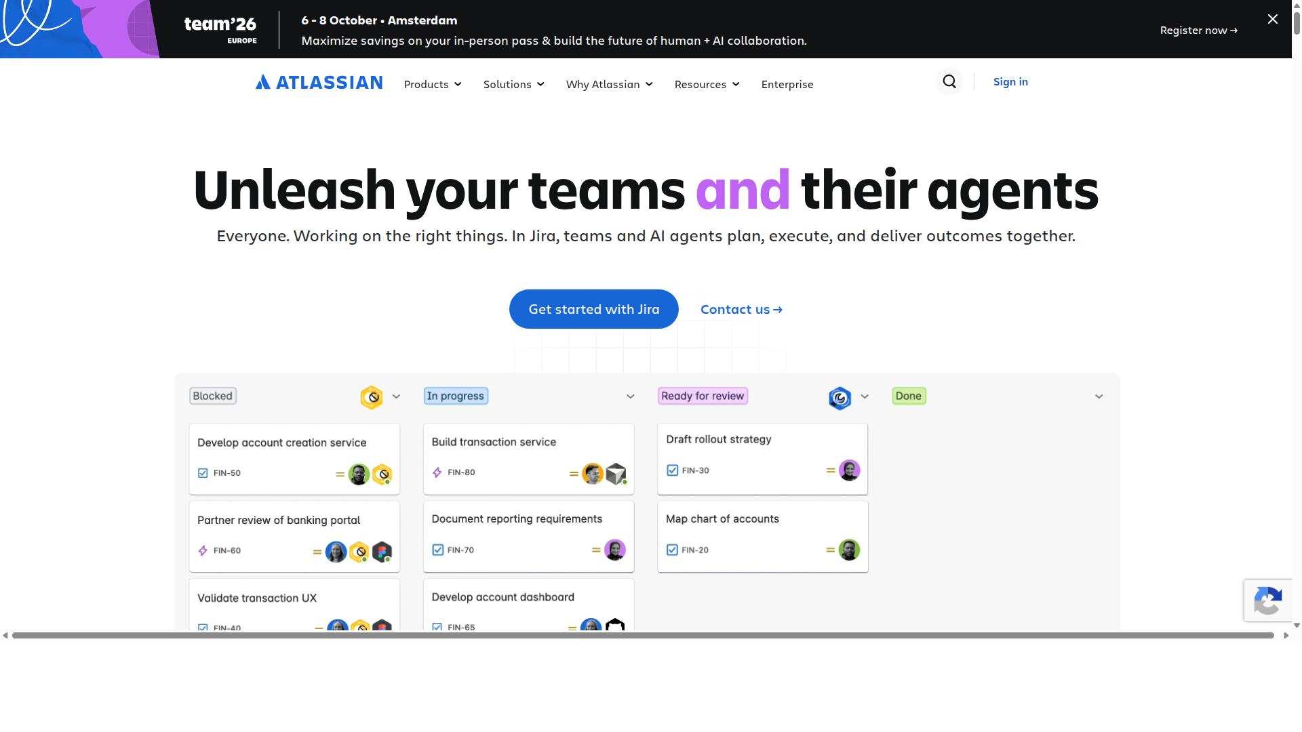Viewport: 1302px width, 732px height.
Task: Select the Blocked status label
Action: point(213,396)
